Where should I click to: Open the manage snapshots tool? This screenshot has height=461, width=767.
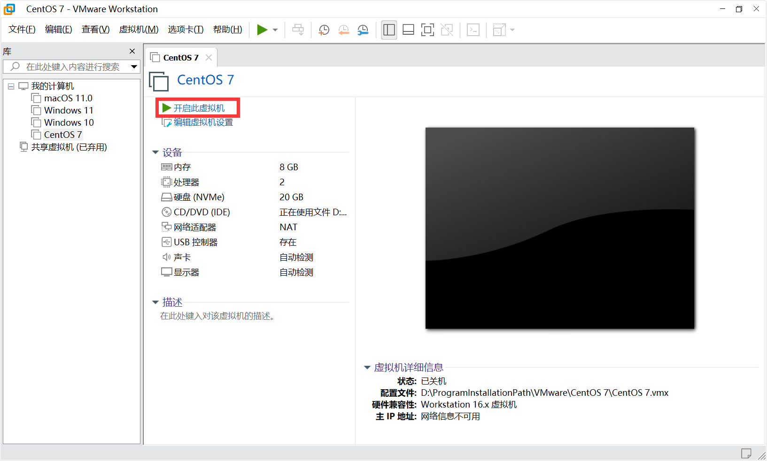[x=363, y=30]
